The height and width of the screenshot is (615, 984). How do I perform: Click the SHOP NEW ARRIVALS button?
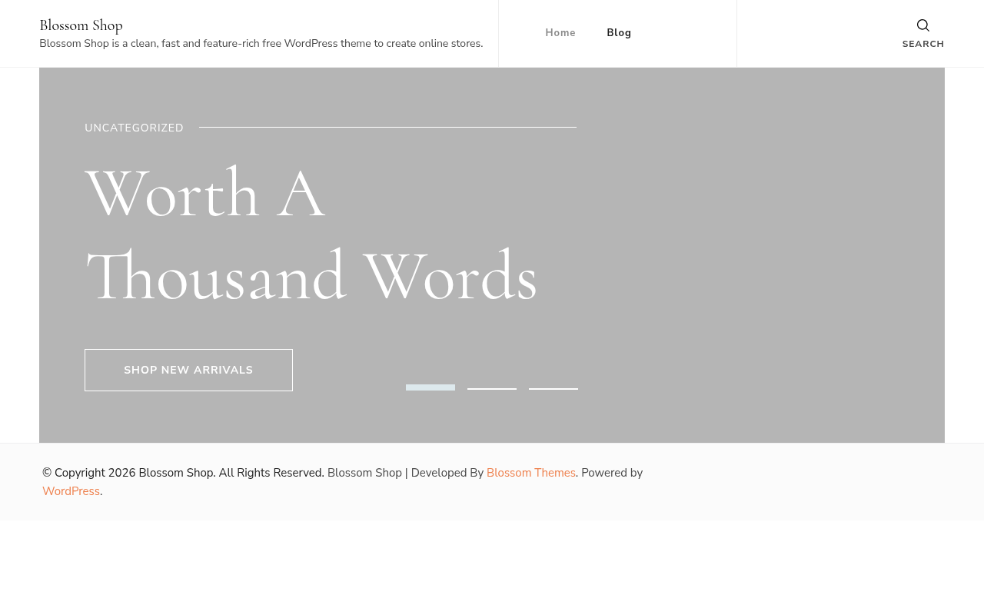188,370
